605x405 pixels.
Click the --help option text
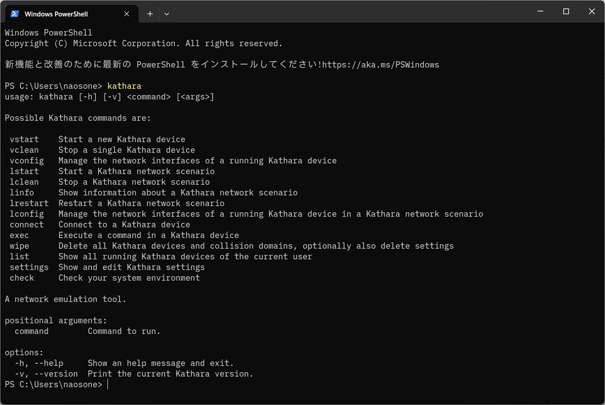pyautogui.click(x=49, y=364)
